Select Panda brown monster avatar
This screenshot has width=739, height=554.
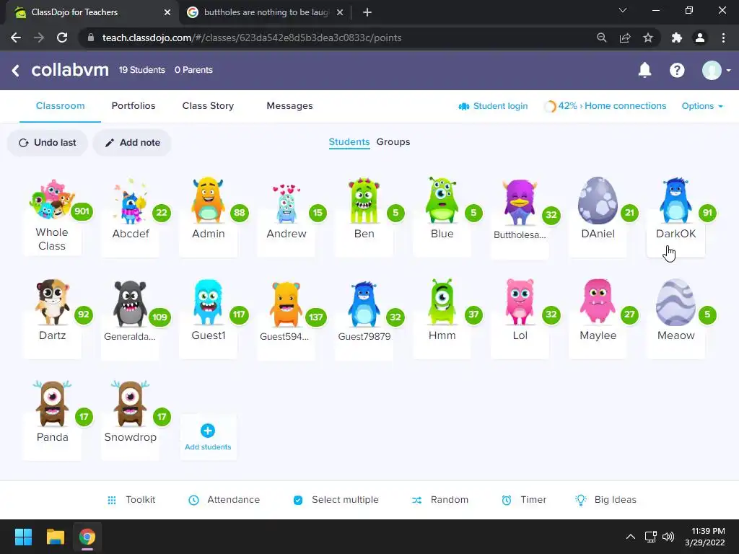click(x=52, y=404)
